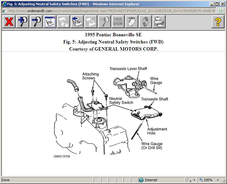This screenshot has width=227, height=184.
Task: Click the Internet Explorer page icon beside the URL
Action: (4, 11)
